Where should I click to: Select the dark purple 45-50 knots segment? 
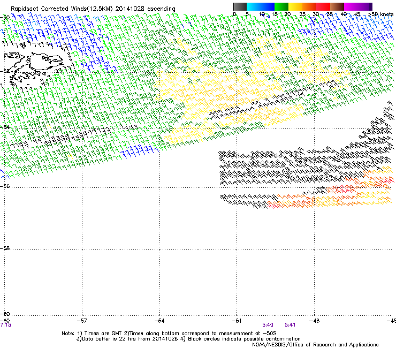(365, 6)
